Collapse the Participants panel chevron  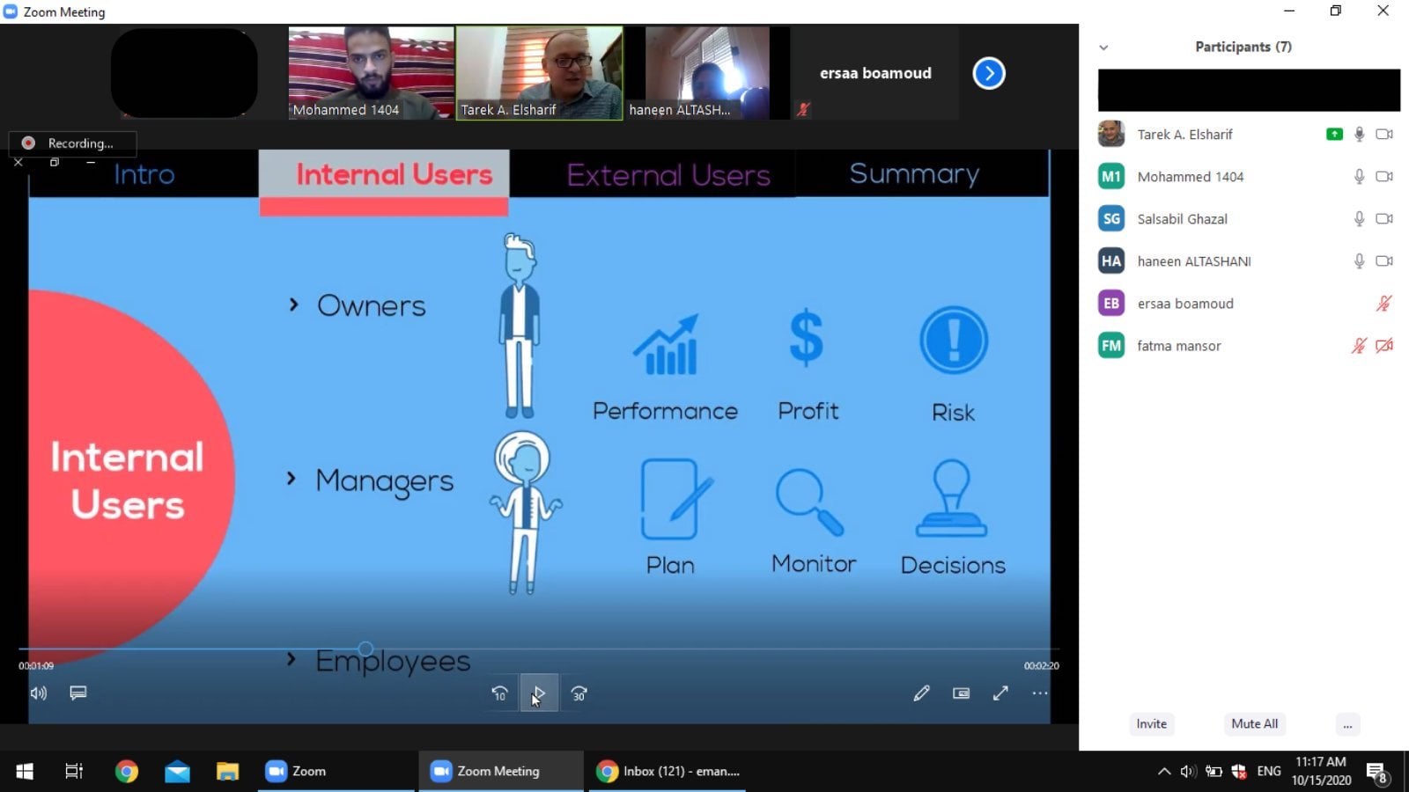tap(1103, 48)
